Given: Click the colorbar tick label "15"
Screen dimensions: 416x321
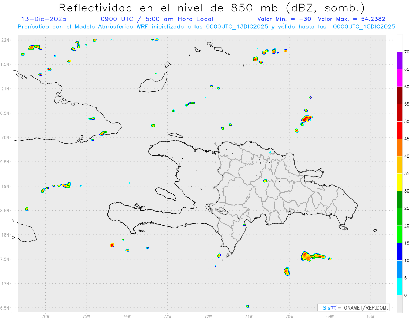Looking at the screenshot, I should point(407,243).
